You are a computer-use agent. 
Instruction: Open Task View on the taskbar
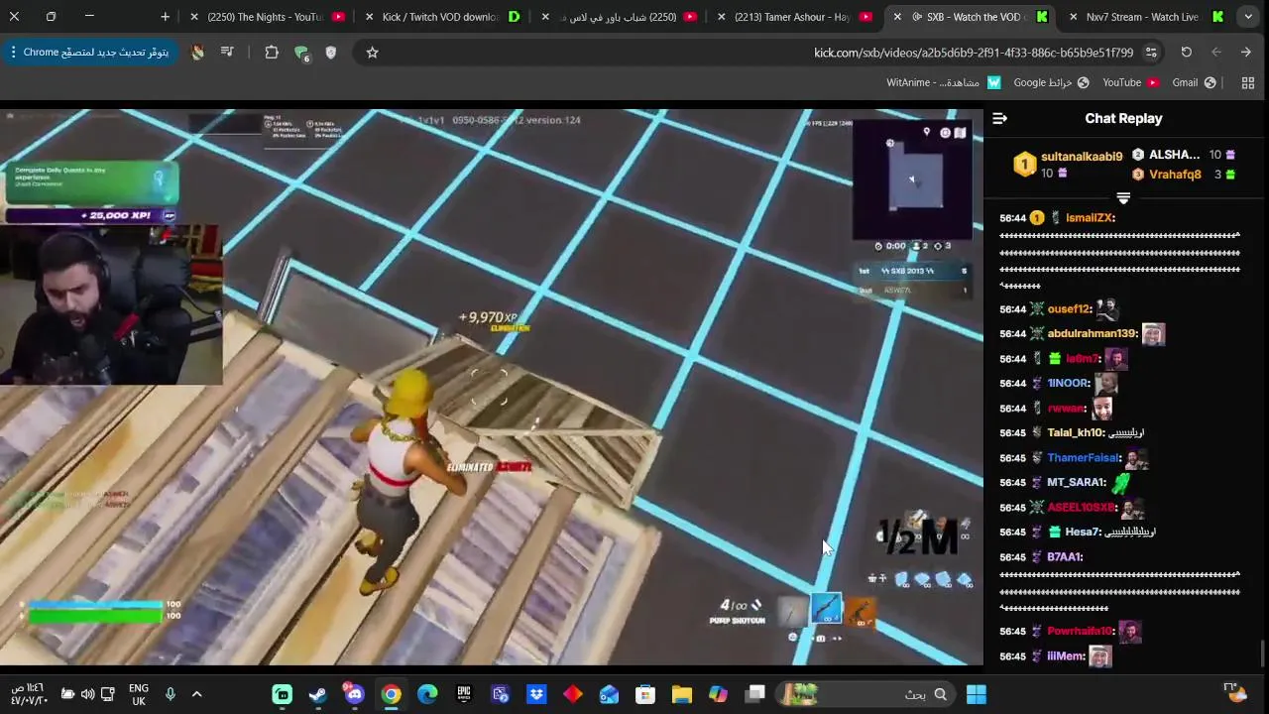point(755,694)
